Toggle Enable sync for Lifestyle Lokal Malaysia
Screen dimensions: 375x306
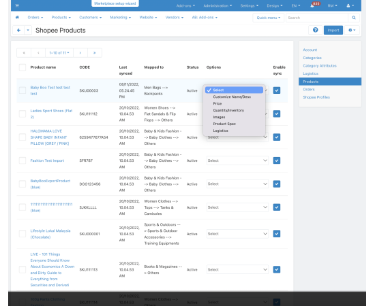[277, 234]
